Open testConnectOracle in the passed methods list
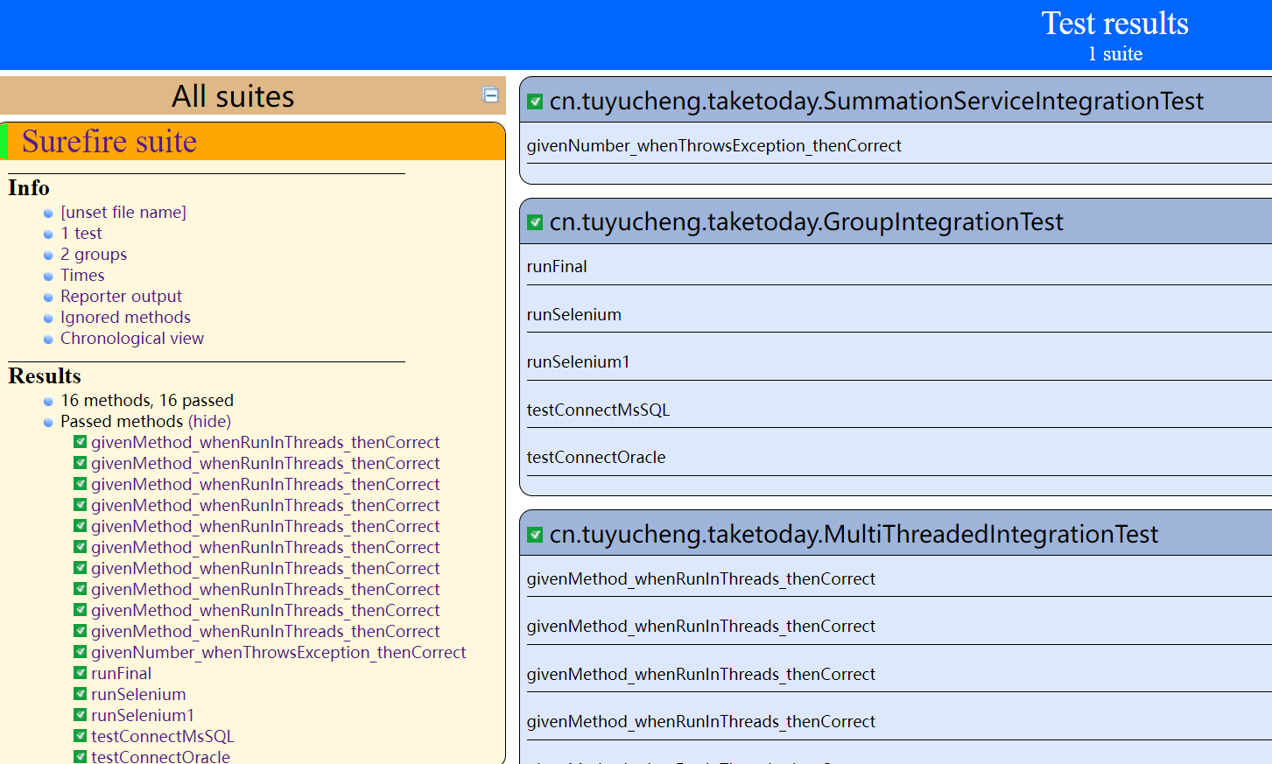 point(161,756)
